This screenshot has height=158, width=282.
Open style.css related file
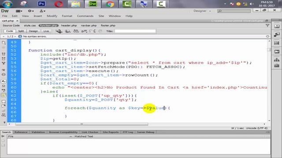click(30, 25)
